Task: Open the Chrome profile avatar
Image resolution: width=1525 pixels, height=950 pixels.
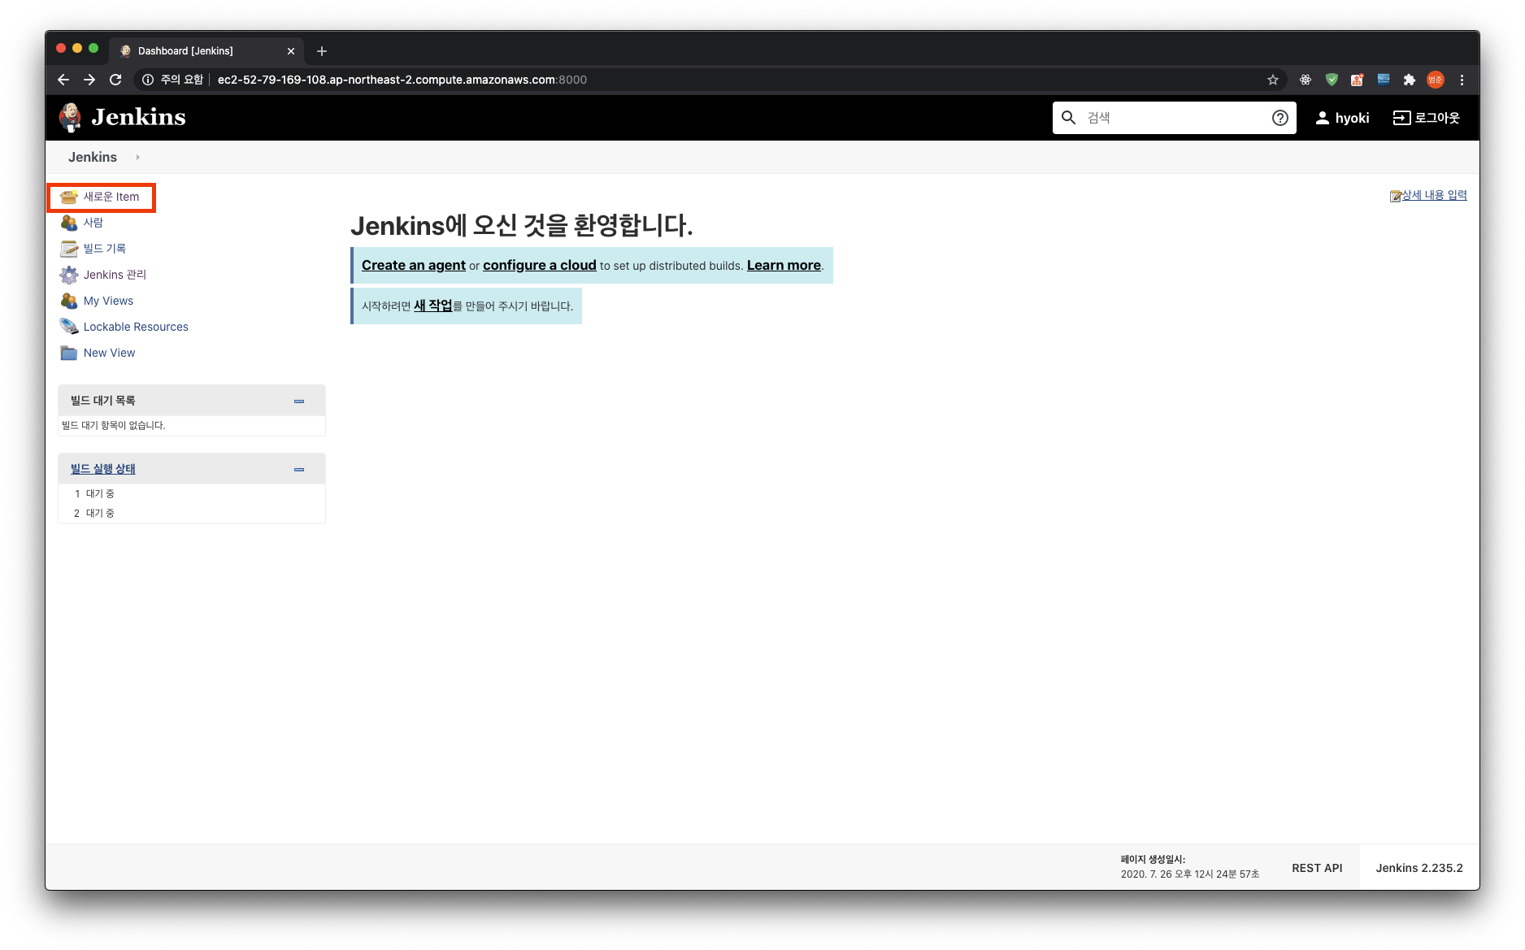Action: 1436,80
